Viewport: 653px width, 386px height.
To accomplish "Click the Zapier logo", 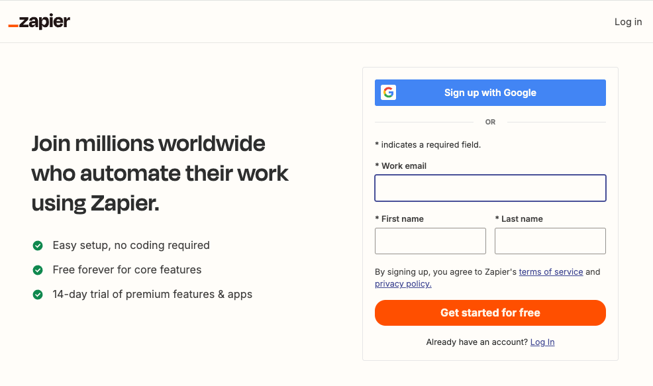I will pyautogui.click(x=39, y=22).
